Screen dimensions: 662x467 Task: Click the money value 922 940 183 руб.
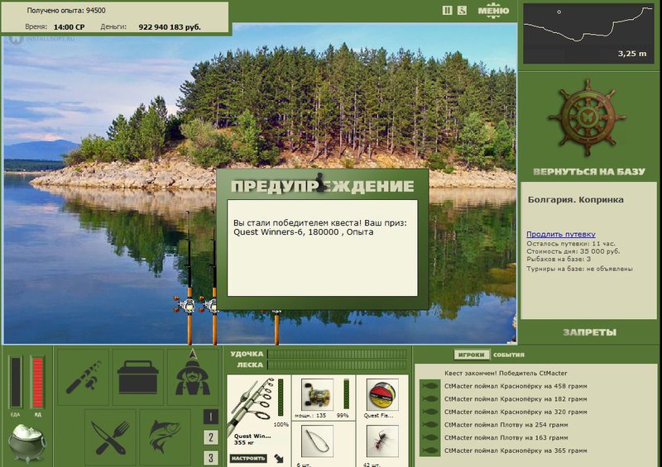coord(170,27)
